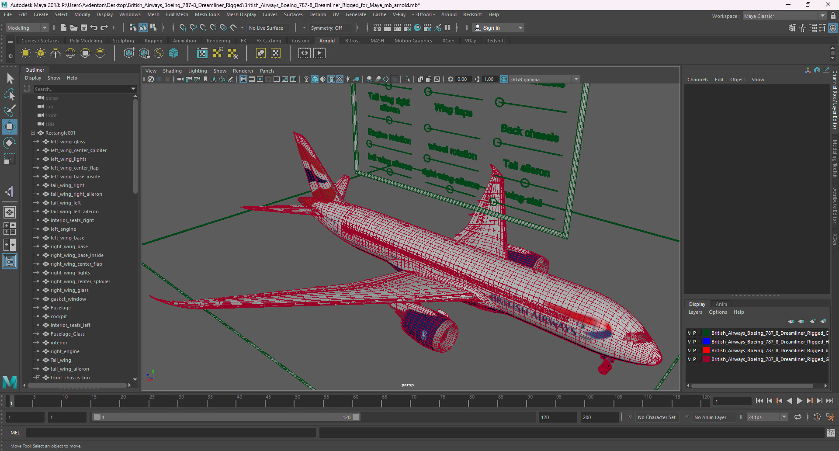Undo the last action using the arrow icon
The height and width of the screenshot is (451, 839).
[94, 28]
